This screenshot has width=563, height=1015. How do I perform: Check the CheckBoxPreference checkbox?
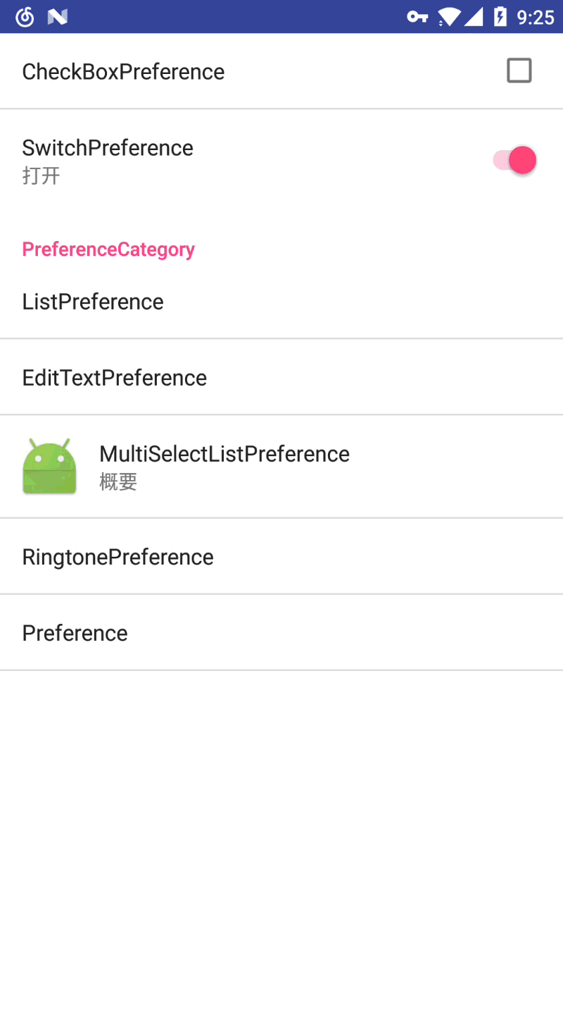coord(519,70)
